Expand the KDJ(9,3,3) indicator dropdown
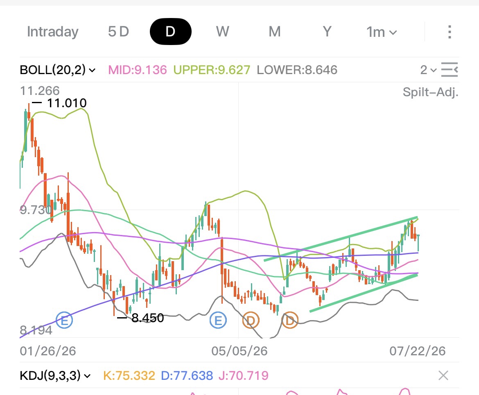 tap(55, 375)
